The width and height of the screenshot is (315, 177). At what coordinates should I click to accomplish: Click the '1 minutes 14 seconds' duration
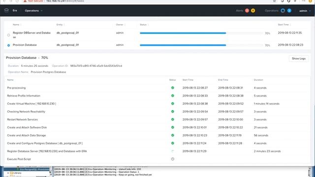[267, 104]
